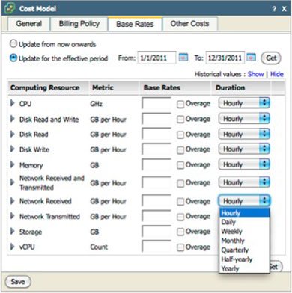Close the Cost Model dialog

point(284,9)
